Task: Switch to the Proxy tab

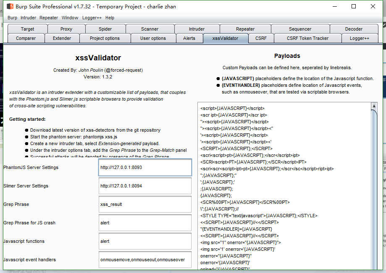Action: click(x=66, y=29)
